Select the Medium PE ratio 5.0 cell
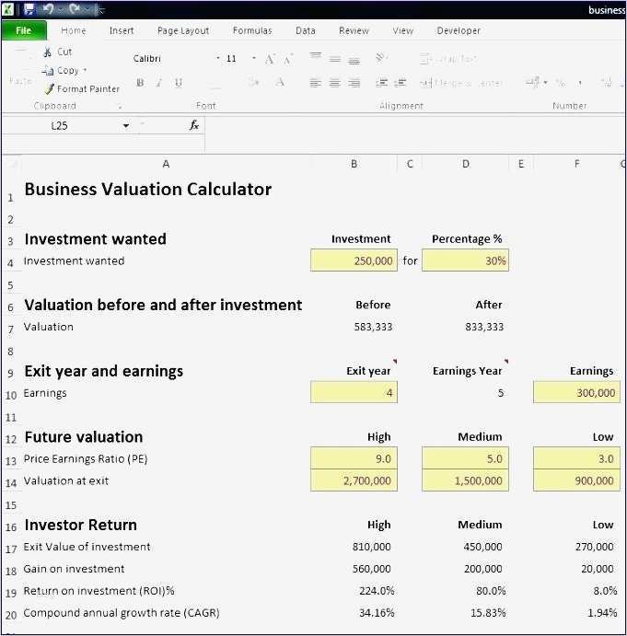The height and width of the screenshot is (636, 627). (x=466, y=458)
